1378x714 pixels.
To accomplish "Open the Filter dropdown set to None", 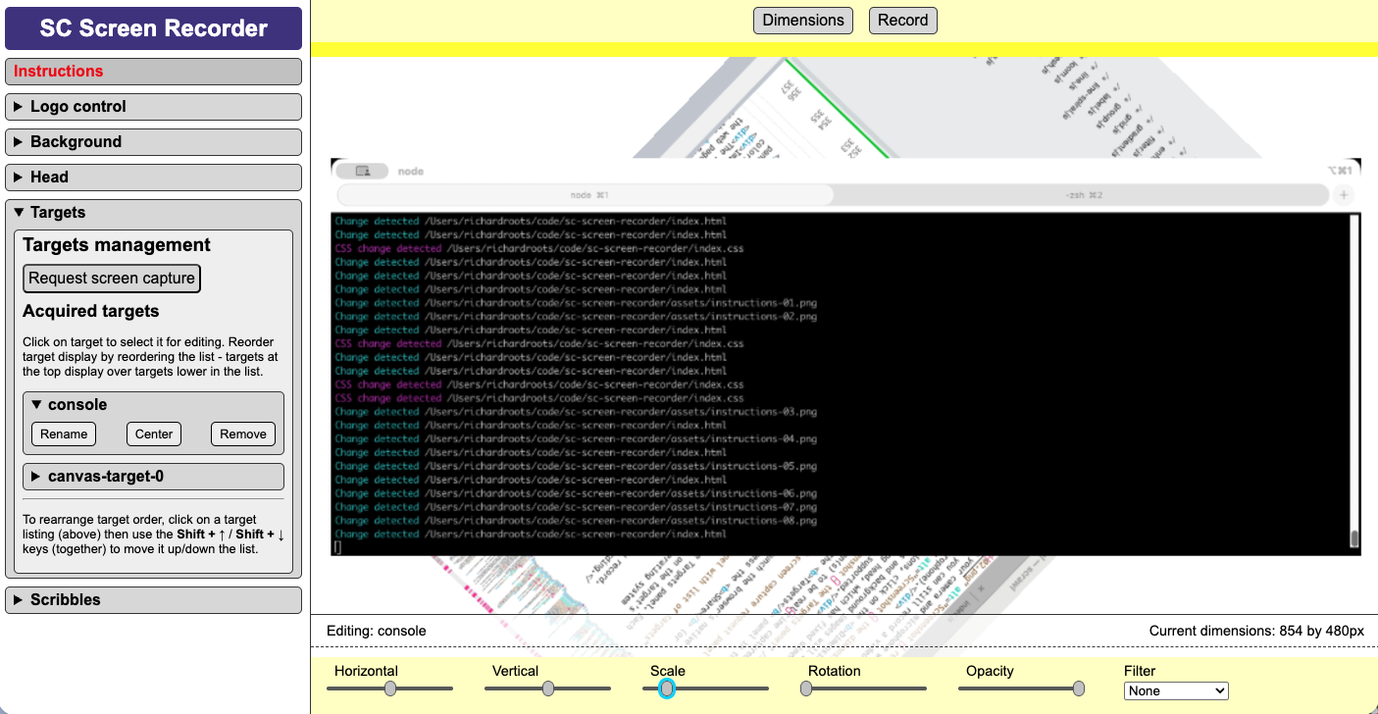I will (x=1176, y=690).
